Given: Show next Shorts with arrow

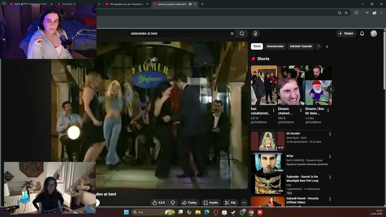Looking at the screenshot, I should 331,90.
